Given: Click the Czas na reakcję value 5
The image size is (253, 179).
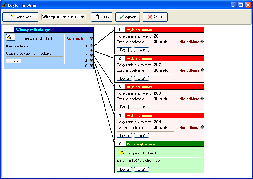Looking at the screenshot, I should [x=34, y=54].
